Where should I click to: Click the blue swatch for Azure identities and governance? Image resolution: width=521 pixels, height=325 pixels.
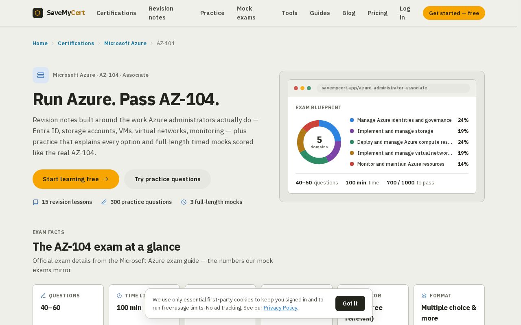[352, 120]
